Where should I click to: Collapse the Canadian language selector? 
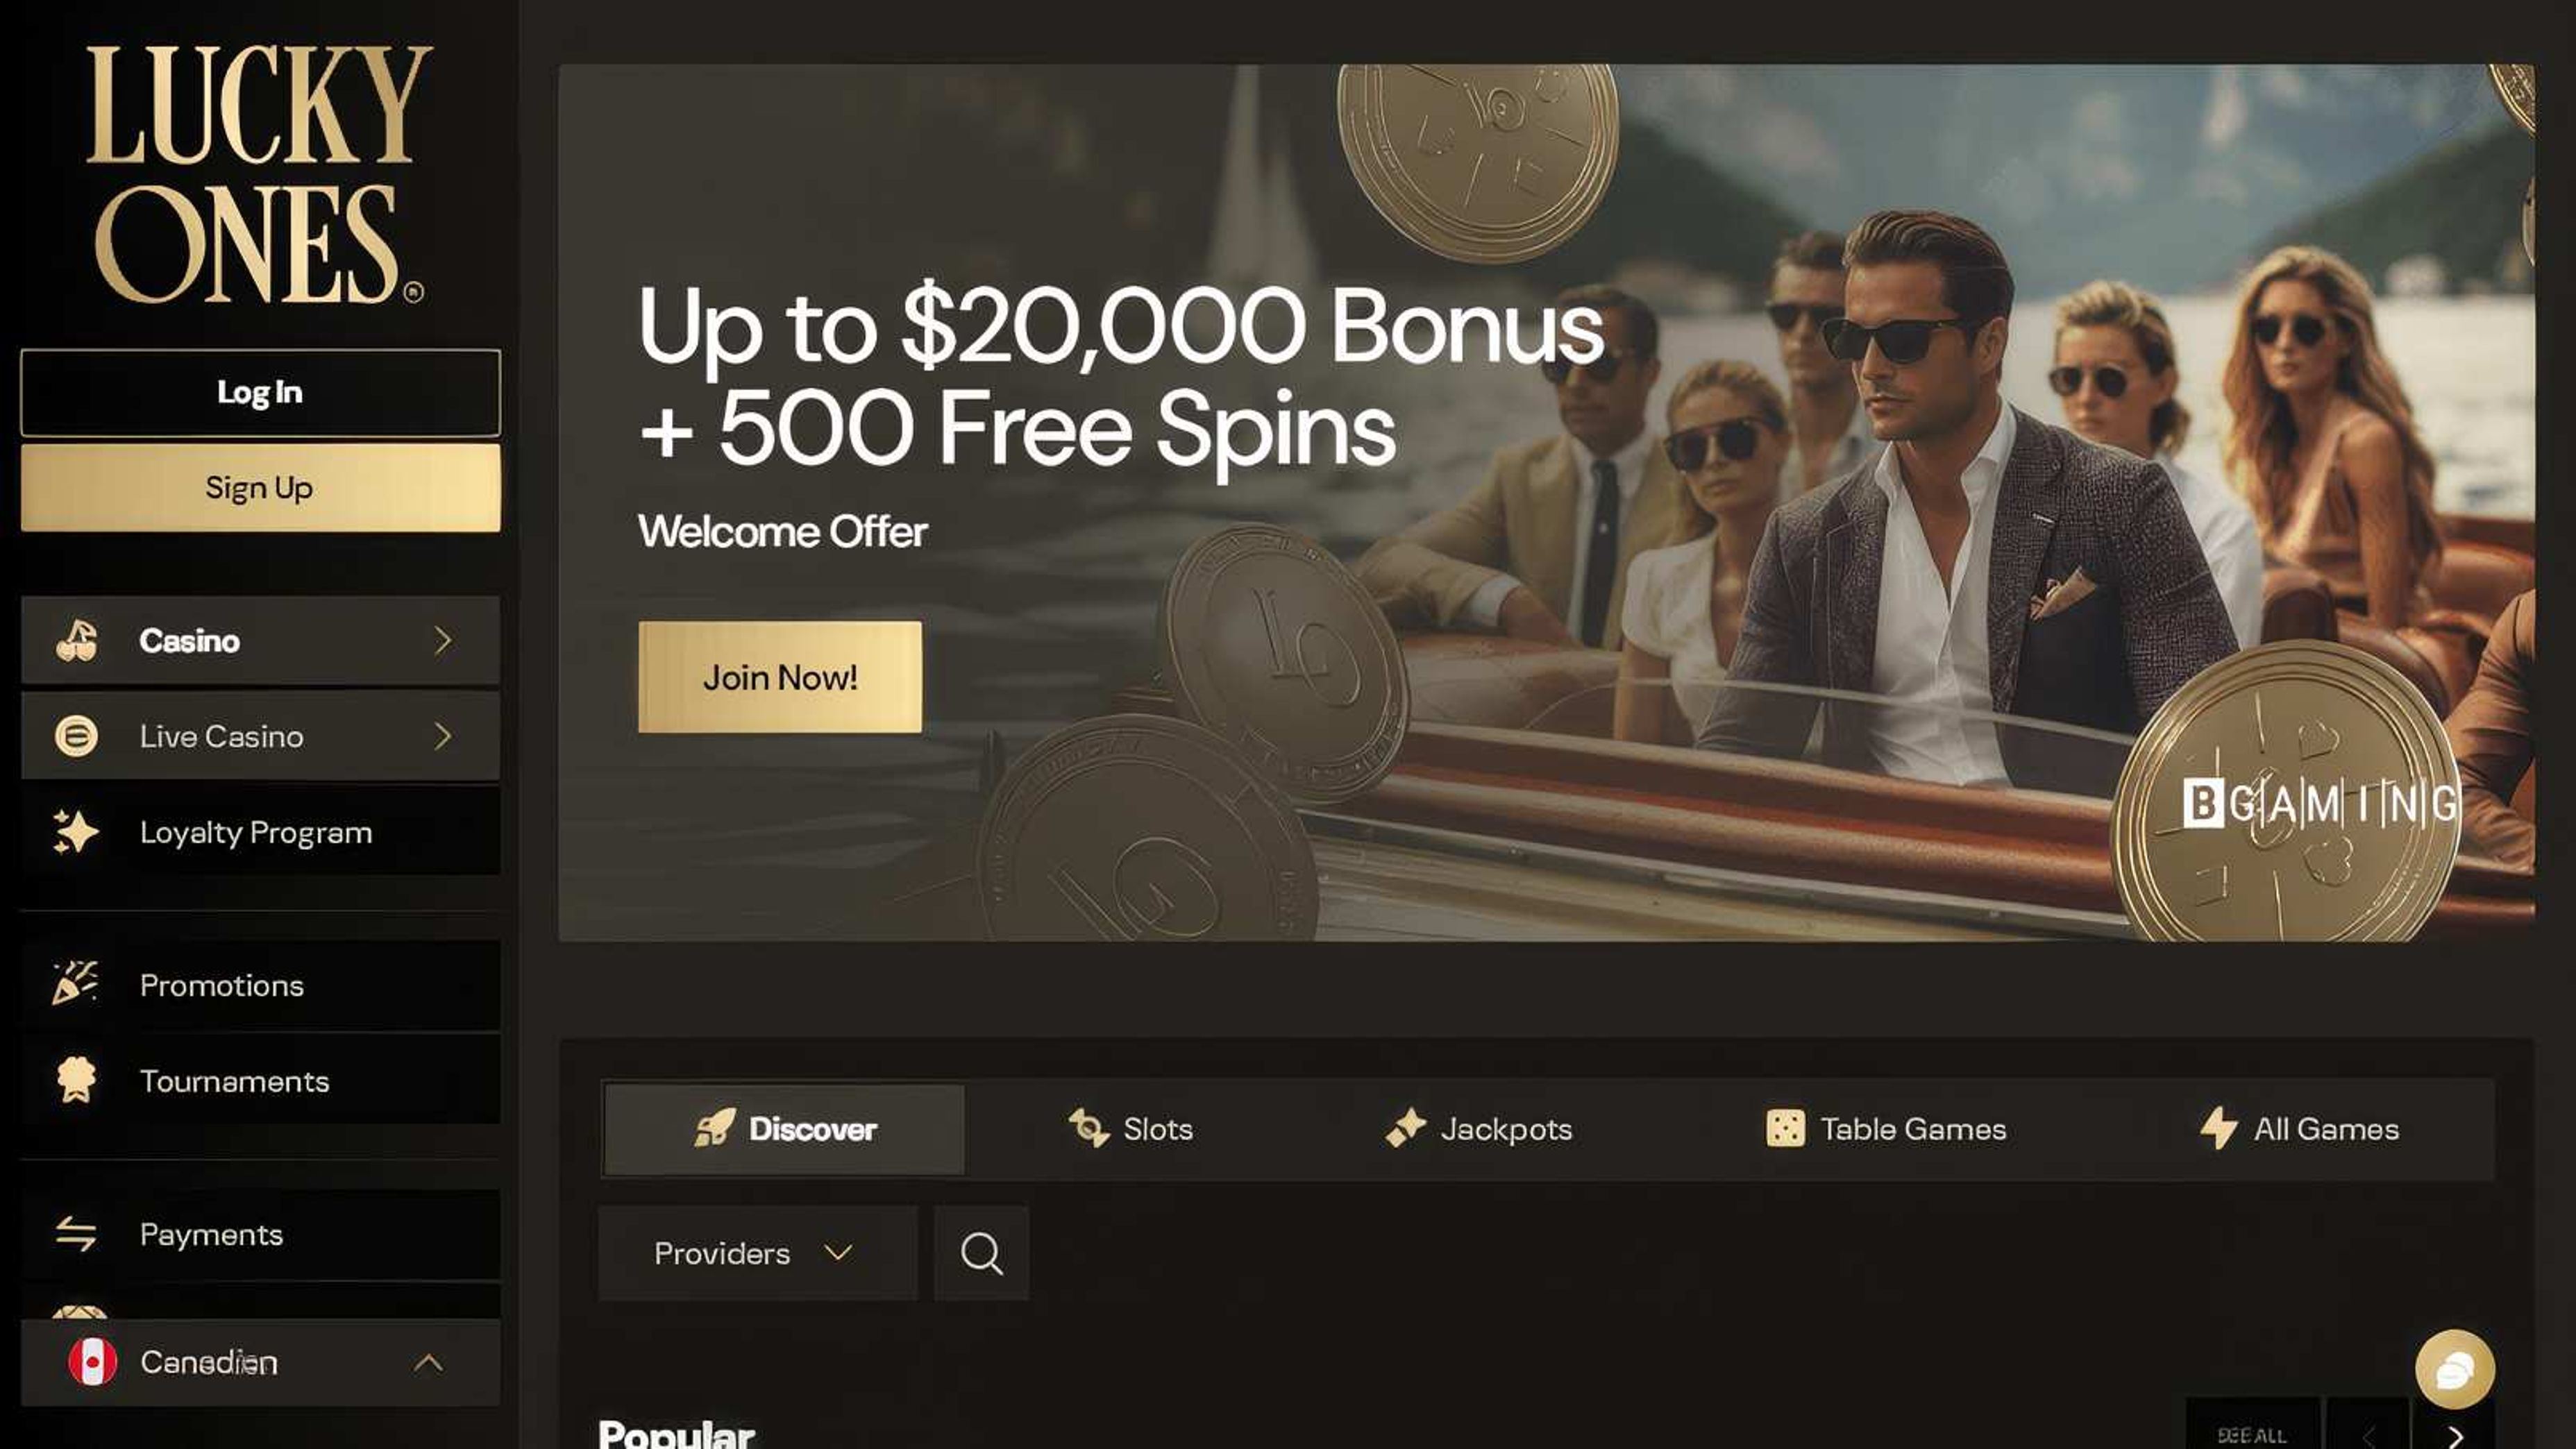(x=428, y=1362)
